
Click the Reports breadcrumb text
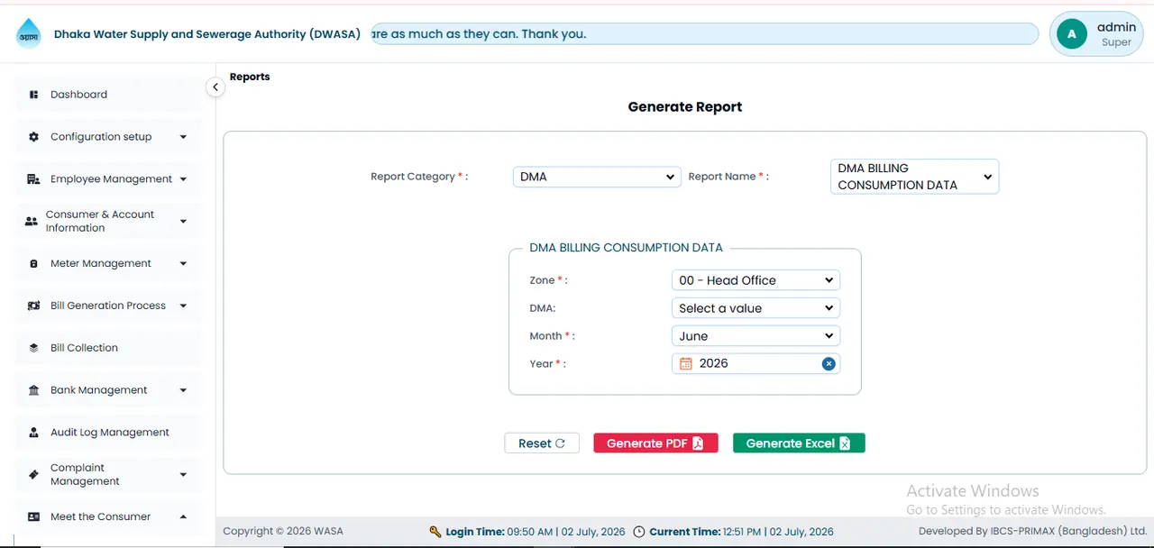pos(250,77)
